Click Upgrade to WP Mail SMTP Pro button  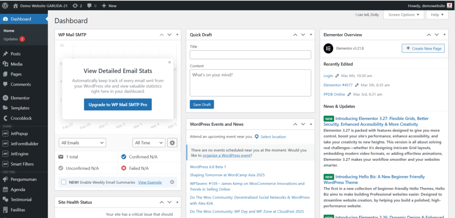118,105
